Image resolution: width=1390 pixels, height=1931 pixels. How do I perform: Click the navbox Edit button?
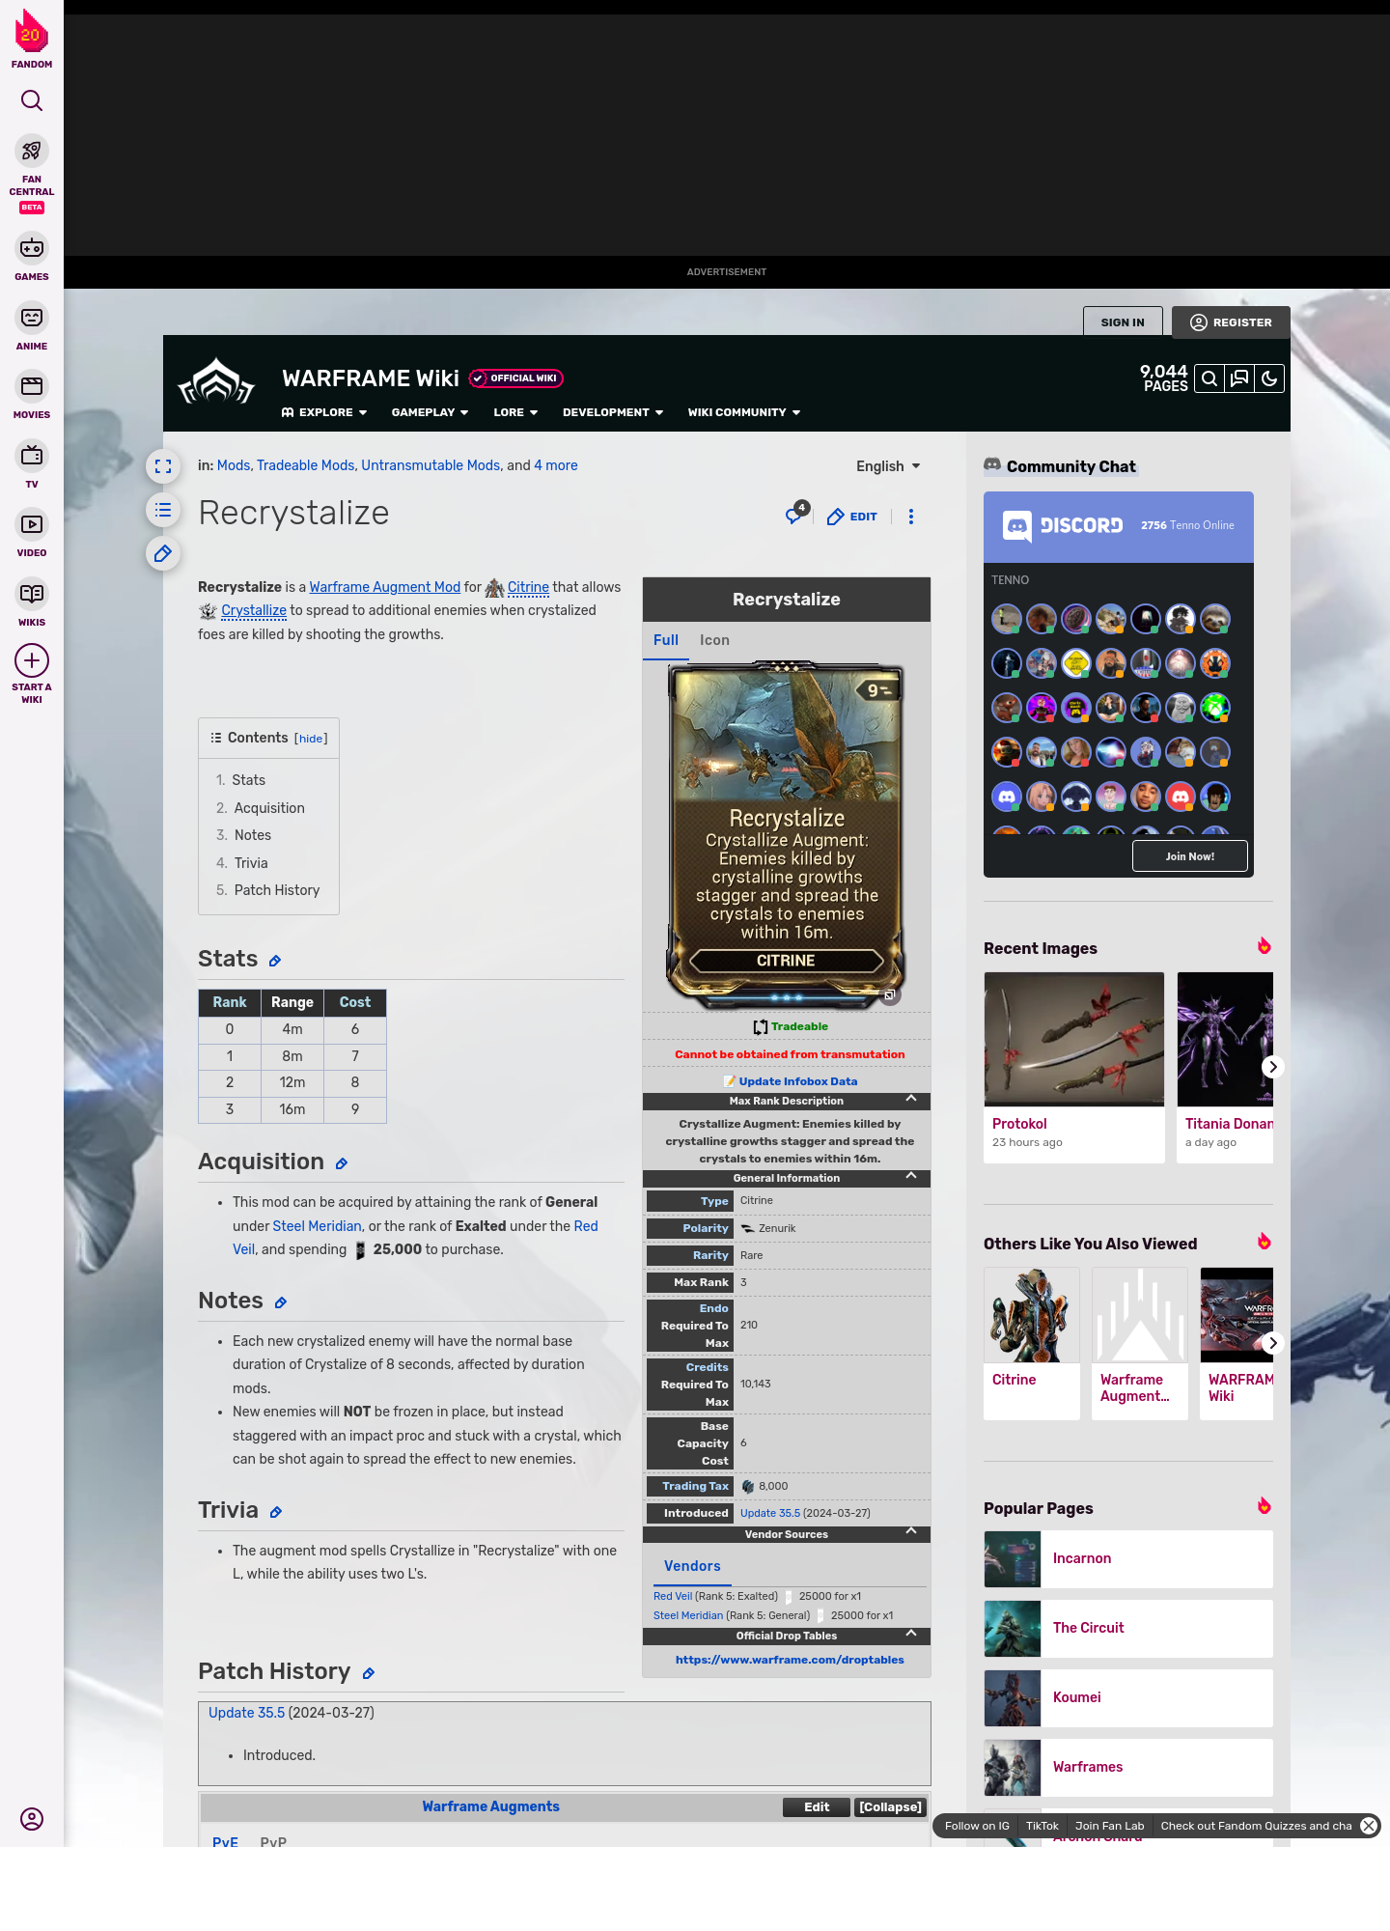pyautogui.click(x=816, y=1807)
